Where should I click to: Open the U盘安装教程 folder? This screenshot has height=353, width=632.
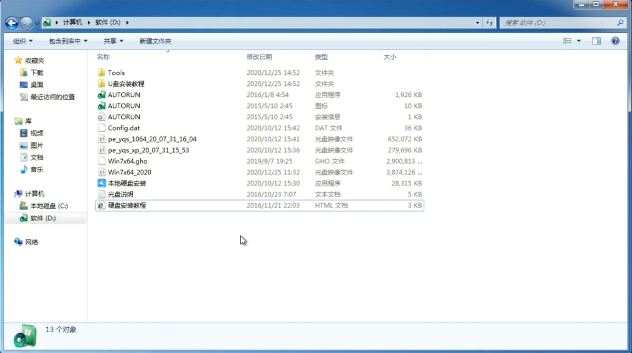point(126,83)
